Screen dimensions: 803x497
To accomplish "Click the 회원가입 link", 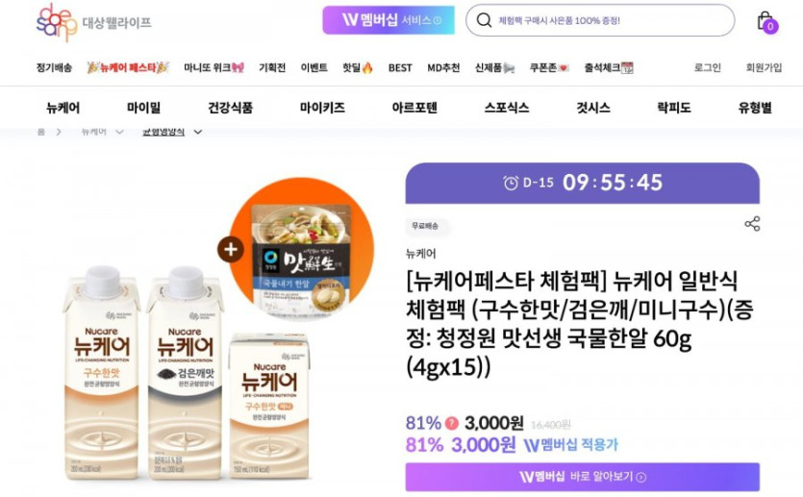I will [764, 67].
